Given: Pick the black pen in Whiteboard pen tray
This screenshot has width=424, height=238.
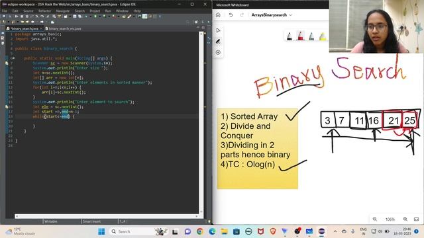Looking at the screenshot, I should point(290,36).
